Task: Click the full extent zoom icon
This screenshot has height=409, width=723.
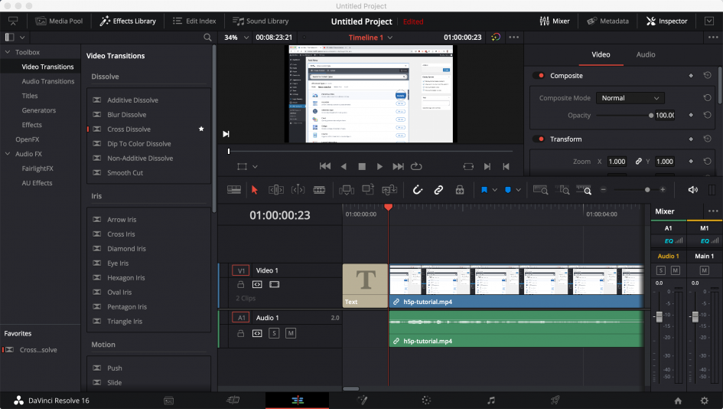Action: click(540, 190)
